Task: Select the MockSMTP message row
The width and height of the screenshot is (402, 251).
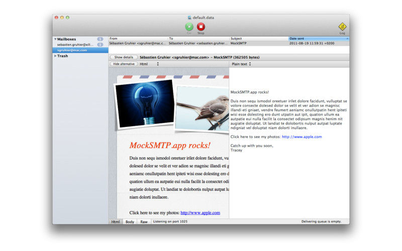Action: 229,43
